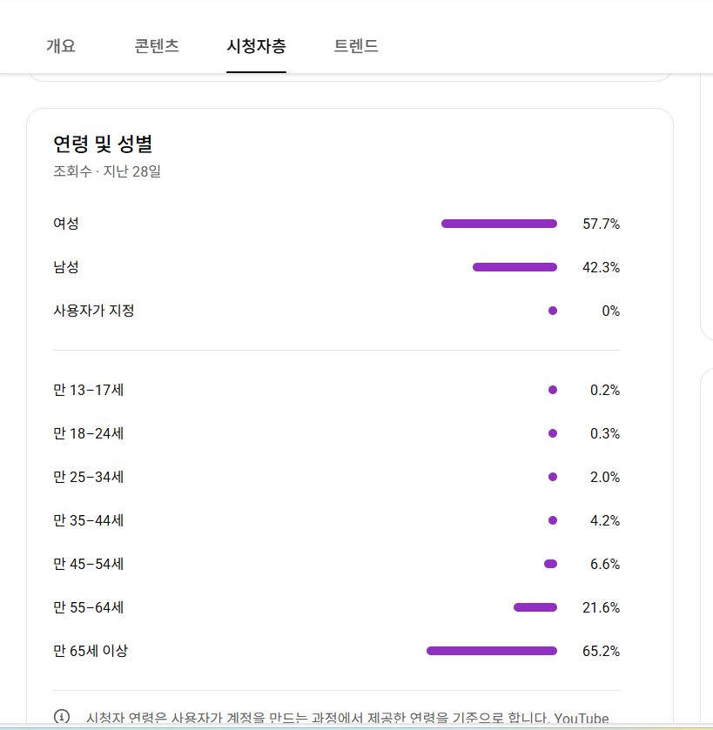Switch to the 콘텐츠 tab

click(x=157, y=46)
